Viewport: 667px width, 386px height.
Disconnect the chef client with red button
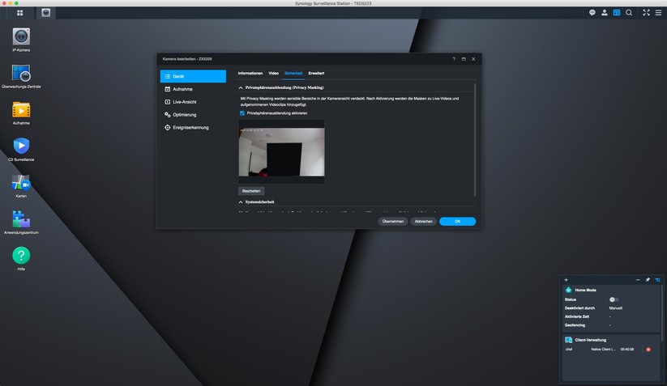click(648, 350)
